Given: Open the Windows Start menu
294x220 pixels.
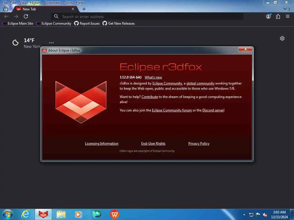Looking at the screenshot, I should pos(8,214).
